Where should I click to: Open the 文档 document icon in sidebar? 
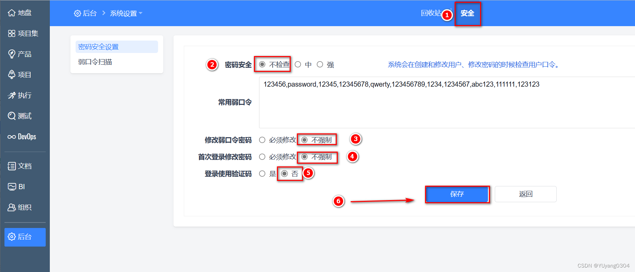tap(12, 166)
